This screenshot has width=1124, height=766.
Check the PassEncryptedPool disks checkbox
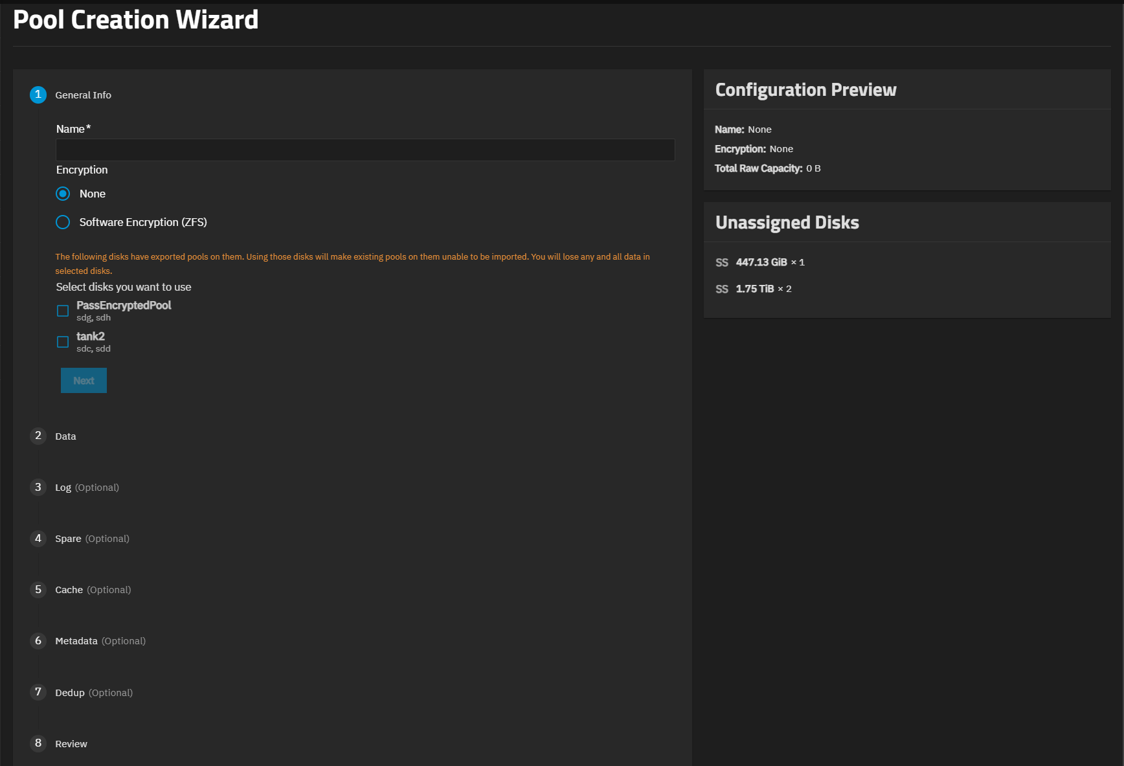[x=63, y=311]
